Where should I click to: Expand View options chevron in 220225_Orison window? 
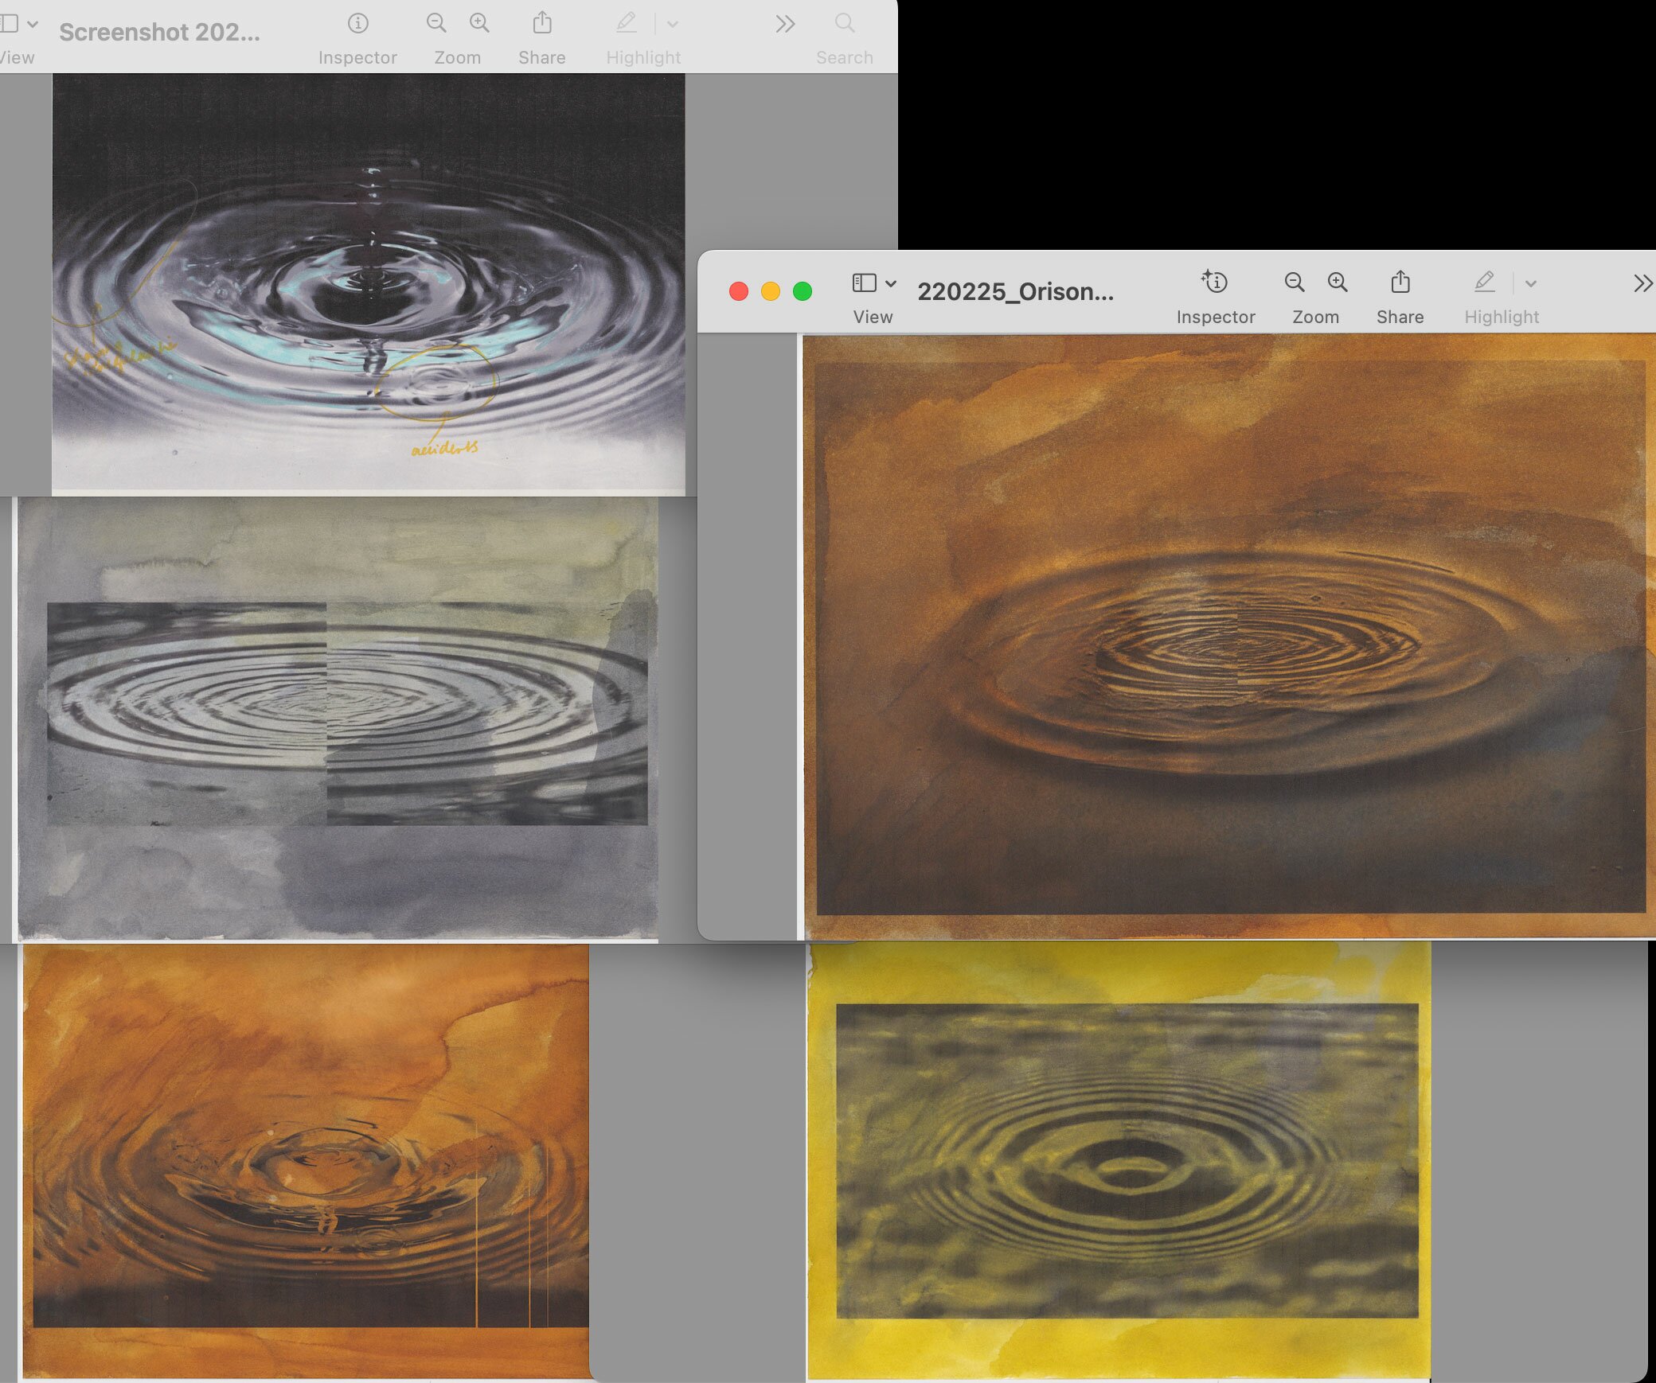pos(891,283)
